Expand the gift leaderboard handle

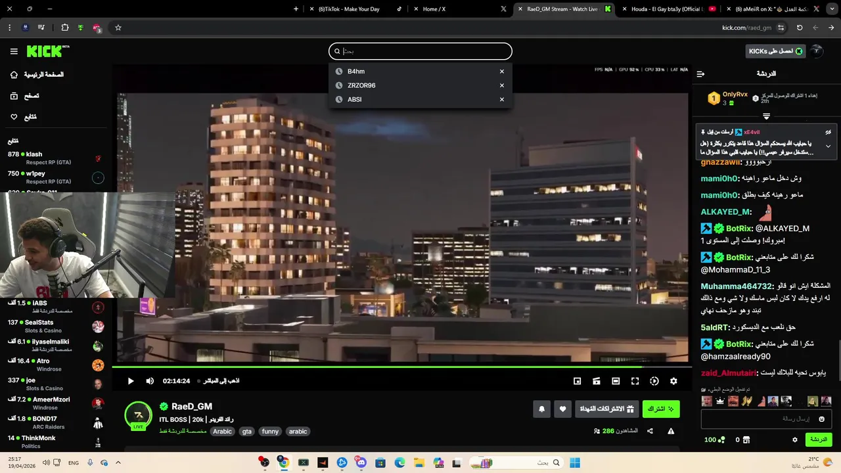tap(766, 116)
